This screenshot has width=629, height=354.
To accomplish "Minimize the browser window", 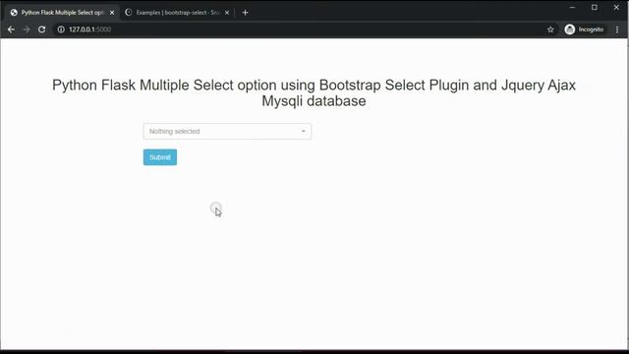I will [x=572, y=7].
